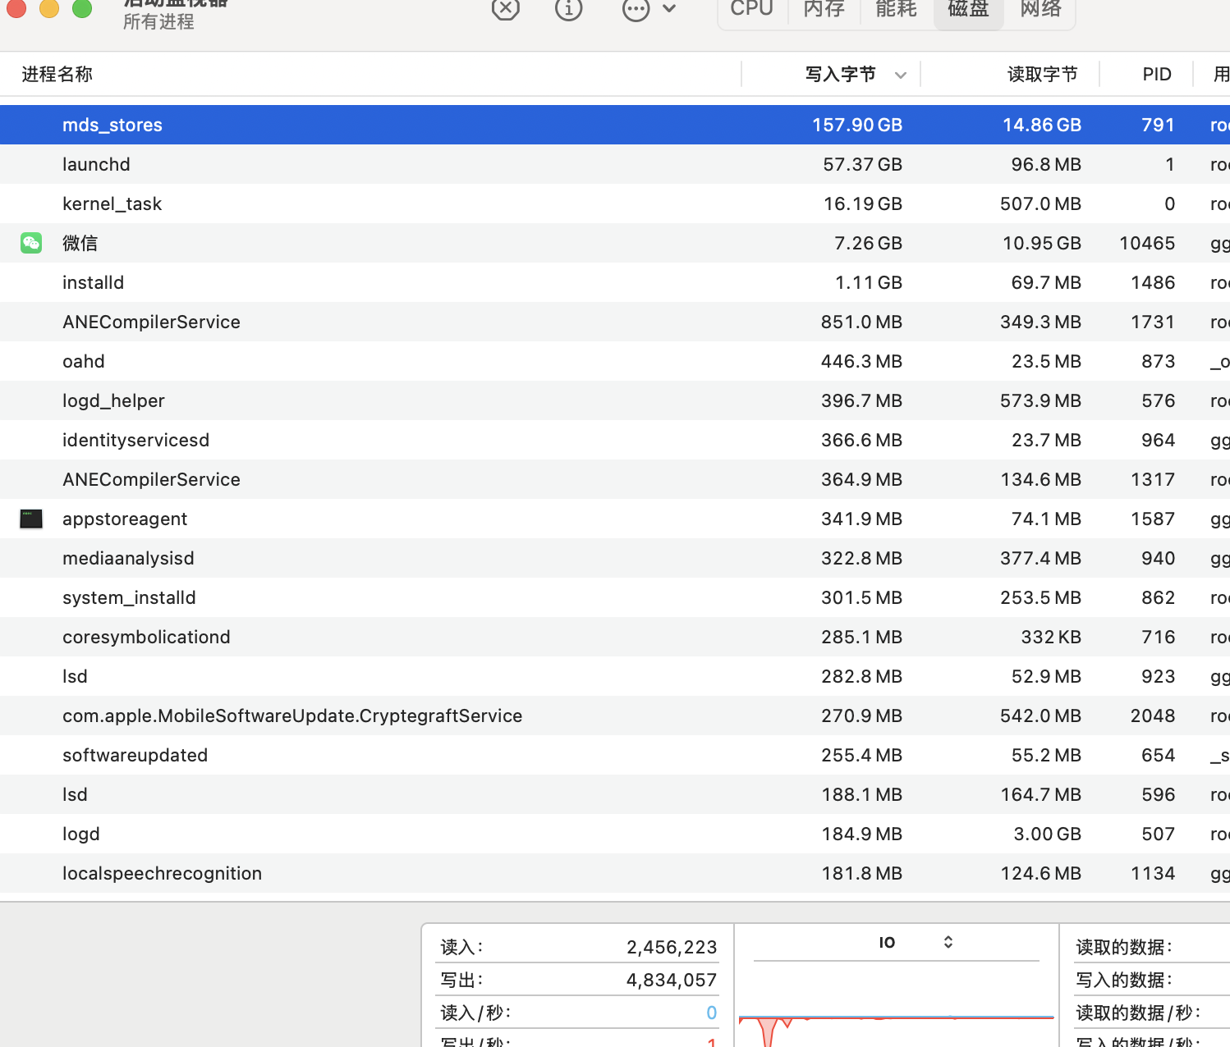
Task: Select ANECompilerService with PID 1731
Action: click(x=615, y=322)
